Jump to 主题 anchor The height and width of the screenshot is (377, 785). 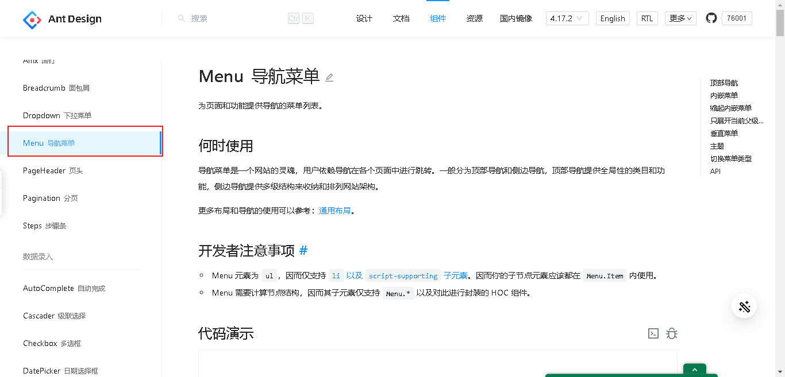[717, 146]
